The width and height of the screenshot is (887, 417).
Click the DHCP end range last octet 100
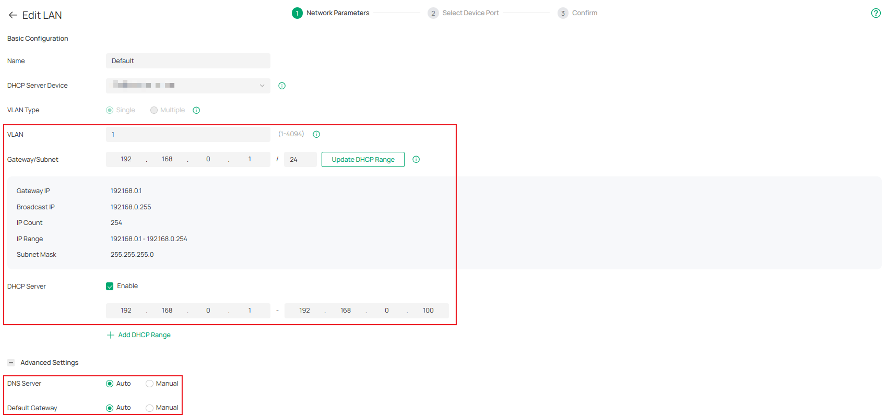coord(428,311)
